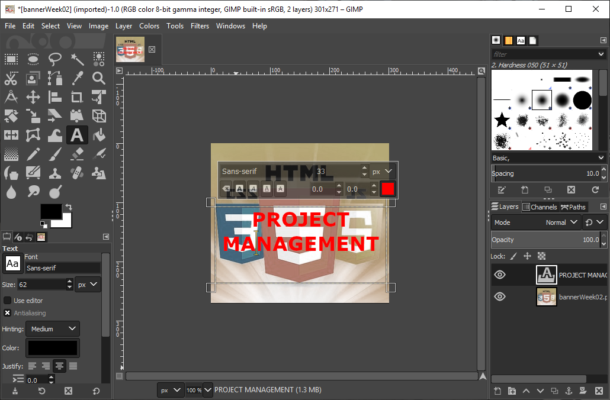
Task: Open the Filters menu
Action: coord(200,26)
